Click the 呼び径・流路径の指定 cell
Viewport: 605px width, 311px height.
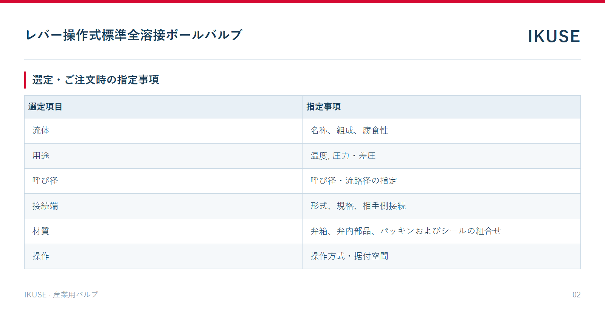pos(442,181)
